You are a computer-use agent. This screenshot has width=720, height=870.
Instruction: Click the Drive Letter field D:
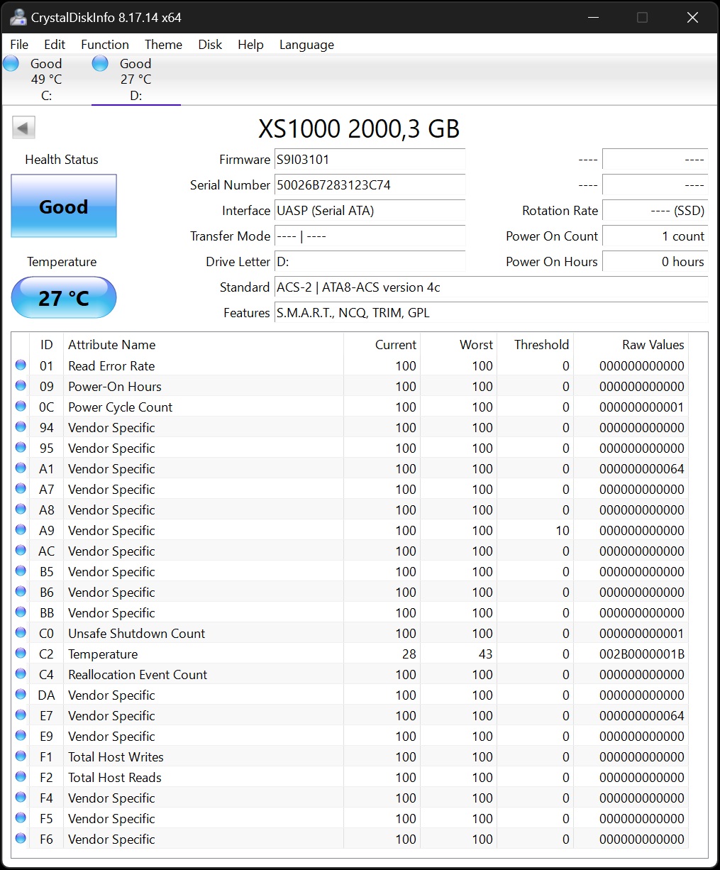point(370,262)
